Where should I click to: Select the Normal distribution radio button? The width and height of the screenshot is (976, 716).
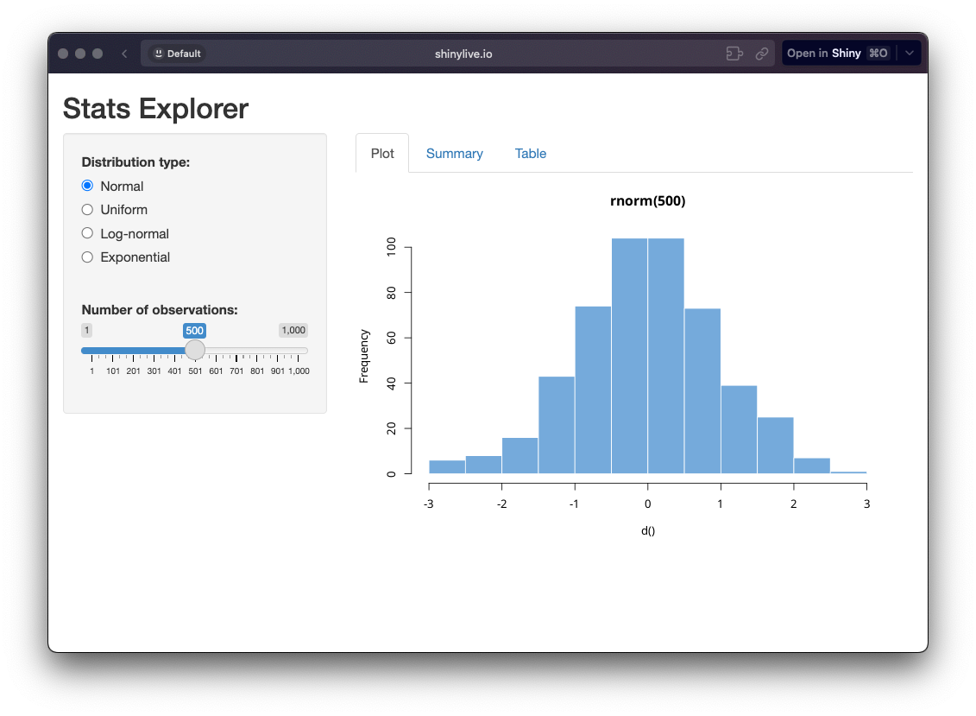(87, 186)
